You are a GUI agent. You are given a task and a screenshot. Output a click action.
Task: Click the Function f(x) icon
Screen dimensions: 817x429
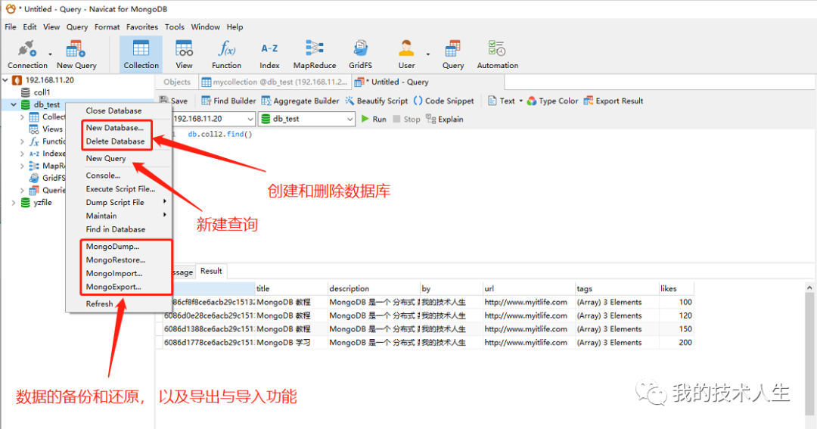(226, 54)
